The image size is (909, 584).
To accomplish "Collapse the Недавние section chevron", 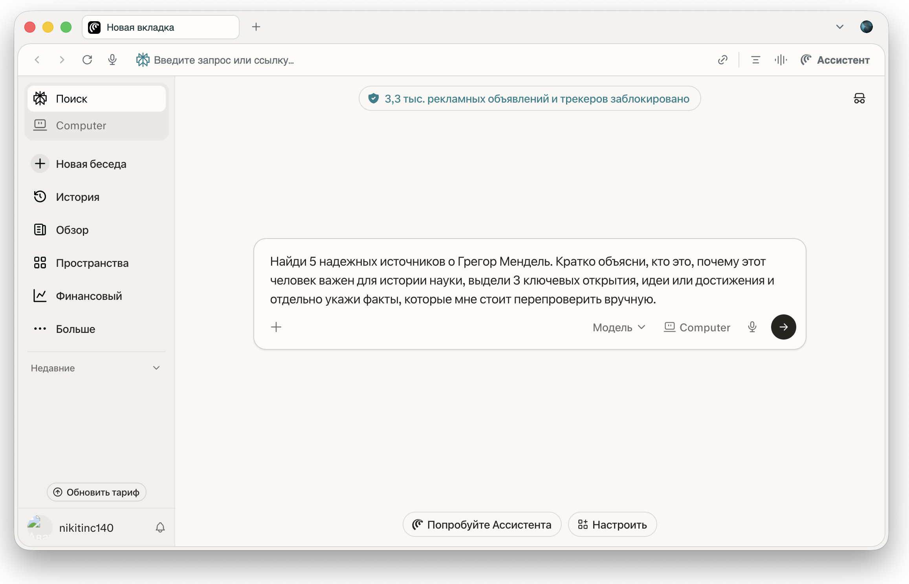I will coord(156,368).
